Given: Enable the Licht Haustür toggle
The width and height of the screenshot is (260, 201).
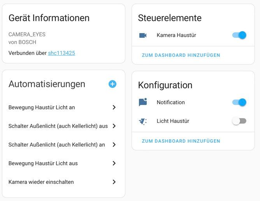Looking at the screenshot, I should point(239,121).
